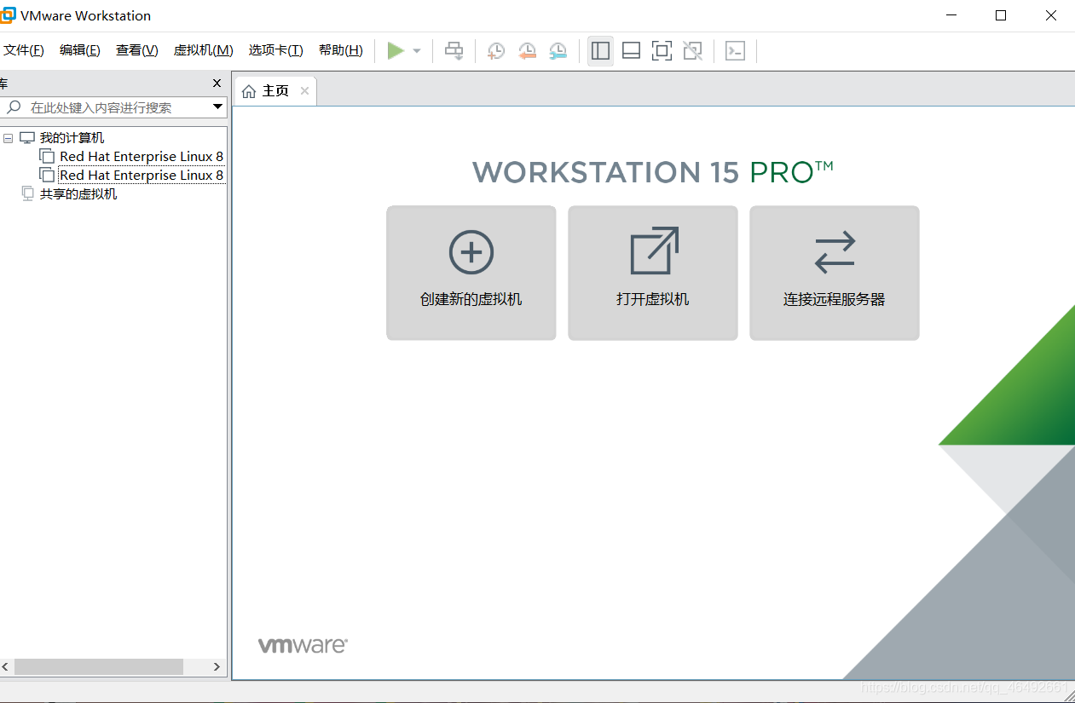1075x703 pixels.
Task: Toggle the thumbnail bar view icon
Action: 631,51
